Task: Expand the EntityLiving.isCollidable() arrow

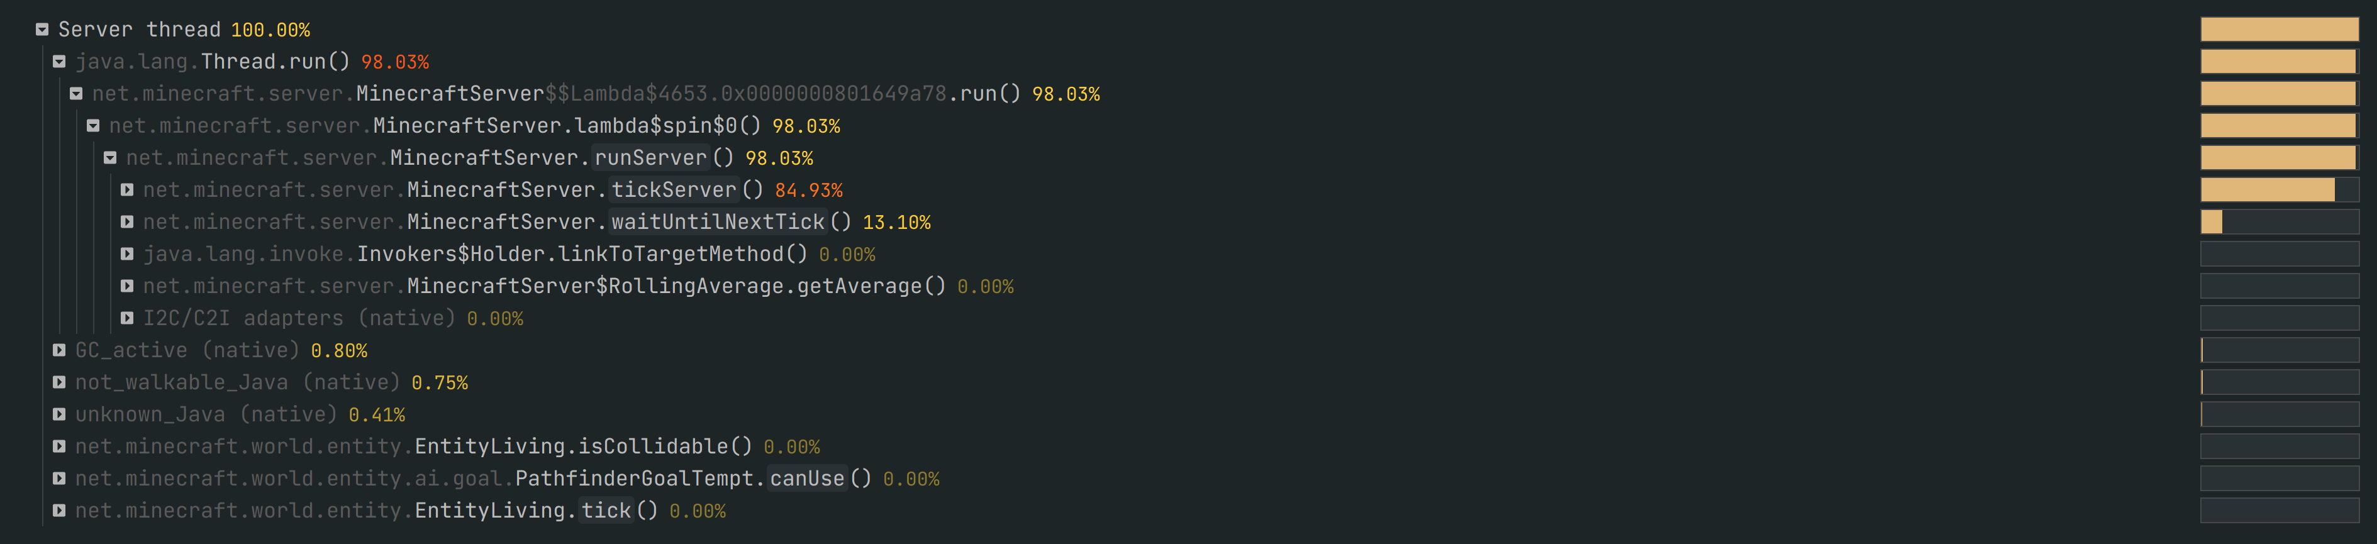Action: pos(59,447)
